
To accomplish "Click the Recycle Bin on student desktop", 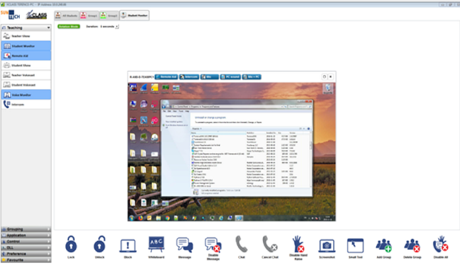I will pyautogui.click(x=328, y=88).
